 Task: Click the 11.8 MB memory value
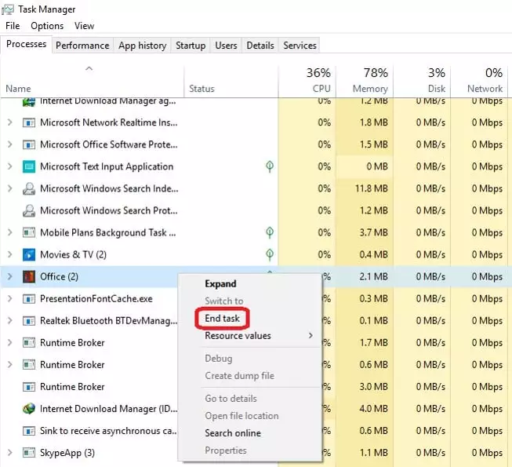[x=372, y=189]
